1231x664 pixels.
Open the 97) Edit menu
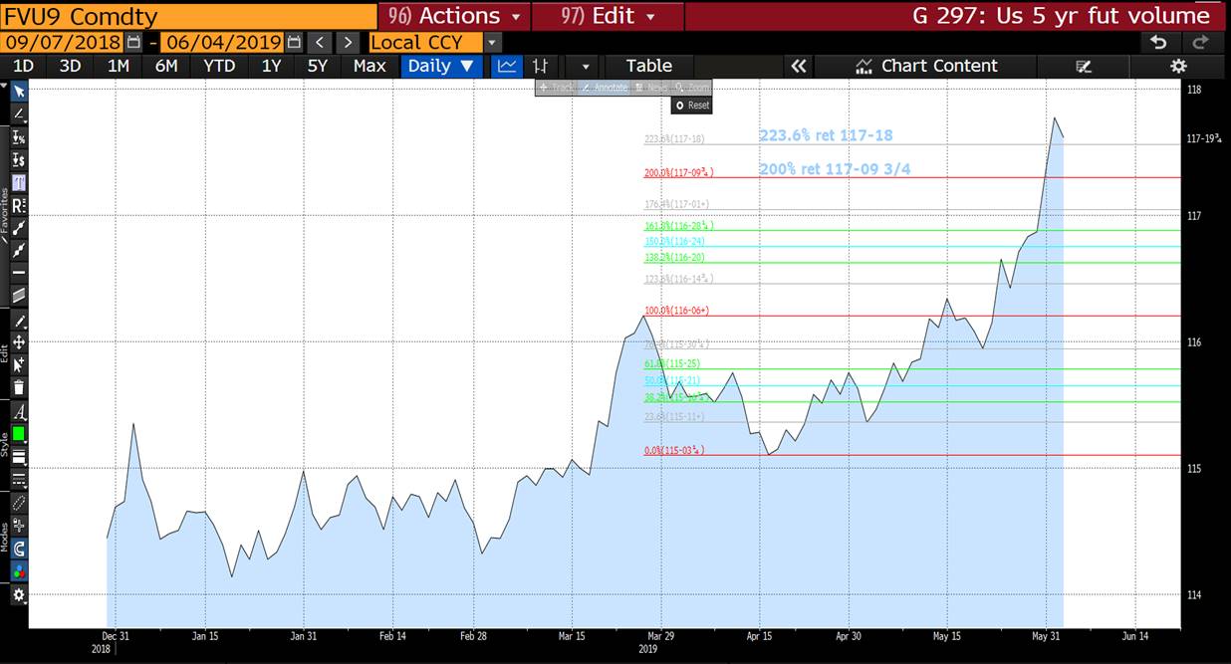click(608, 16)
